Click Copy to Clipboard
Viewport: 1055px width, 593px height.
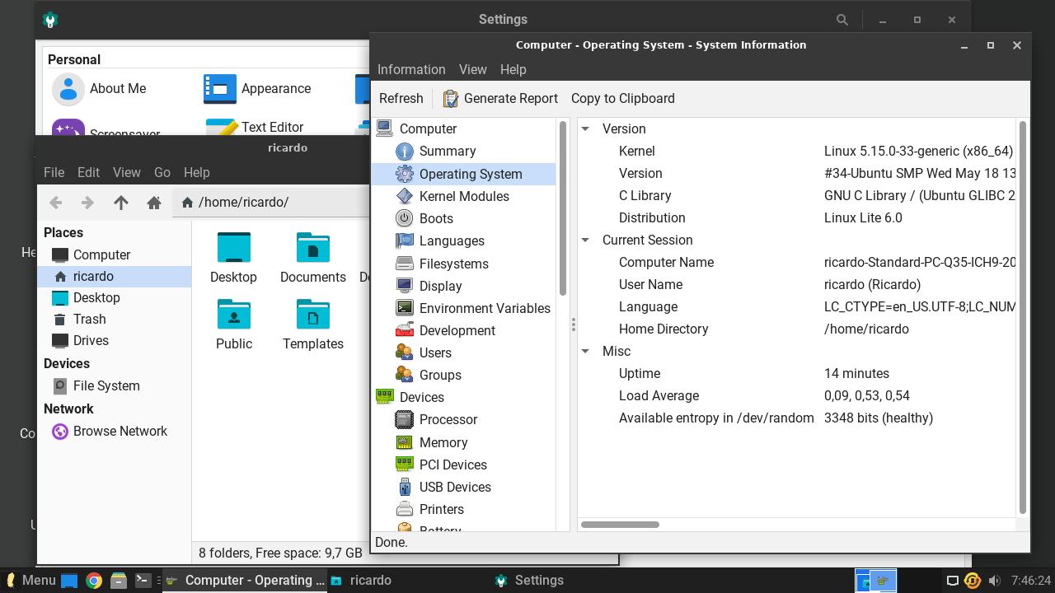(x=623, y=99)
